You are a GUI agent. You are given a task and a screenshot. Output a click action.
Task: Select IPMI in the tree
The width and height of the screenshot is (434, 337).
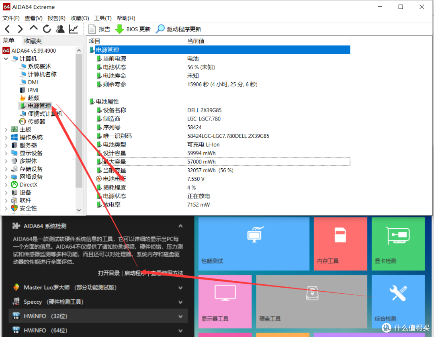(x=33, y=90)
